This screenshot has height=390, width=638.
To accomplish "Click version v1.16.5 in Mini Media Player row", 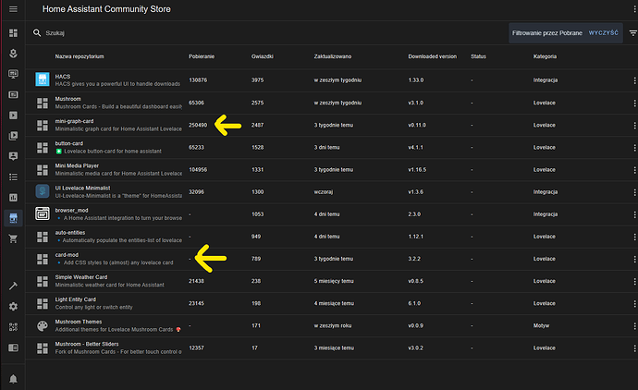I will (x=417, y=170).
